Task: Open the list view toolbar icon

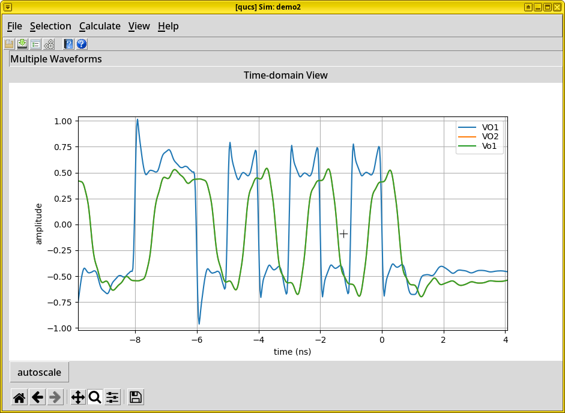Action: pyautogui.click(x=35, y=44)
